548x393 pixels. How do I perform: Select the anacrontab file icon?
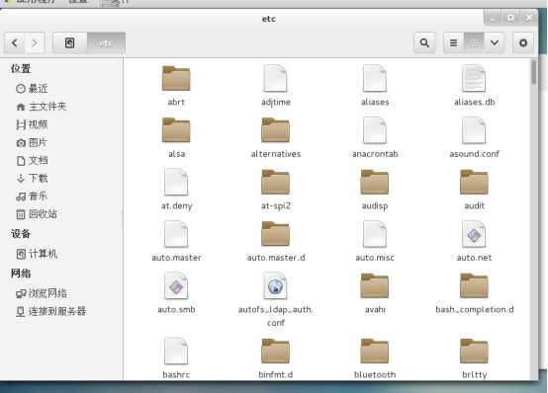[375, 130]
